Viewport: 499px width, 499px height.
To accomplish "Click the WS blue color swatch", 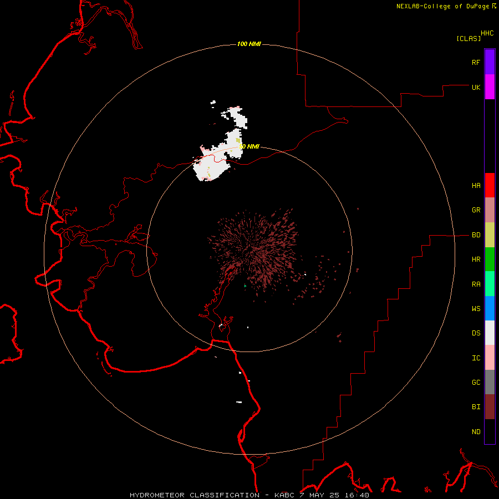I will click(490, 308).
